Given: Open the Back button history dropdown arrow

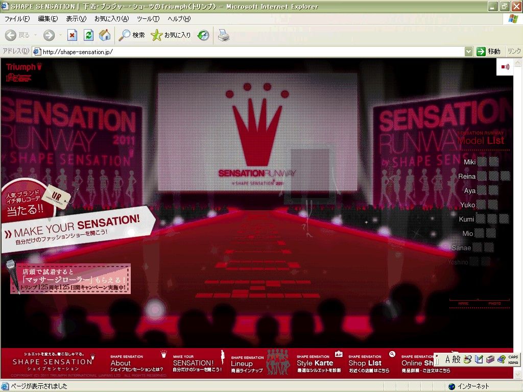Looking at the screenshot, I should click(35, 35).
